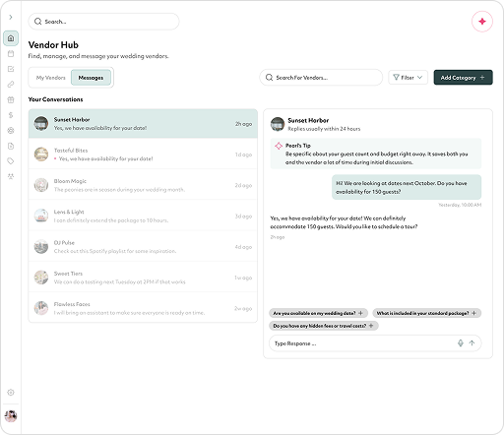Open the Filter dropdown
504x435 pixels.
(x=408, y=78)
